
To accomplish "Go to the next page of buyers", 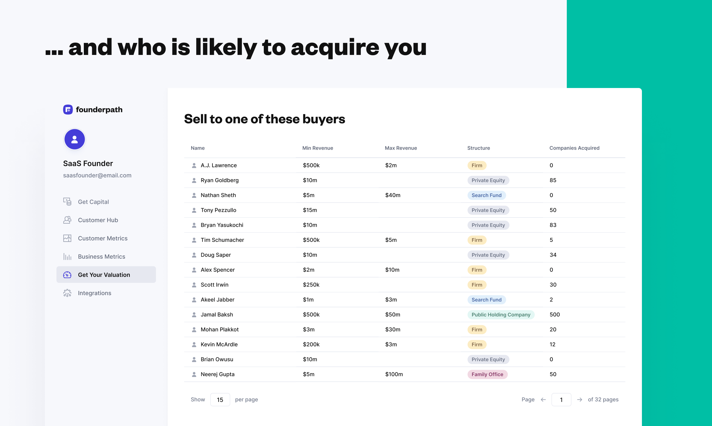I will (580, 399).
